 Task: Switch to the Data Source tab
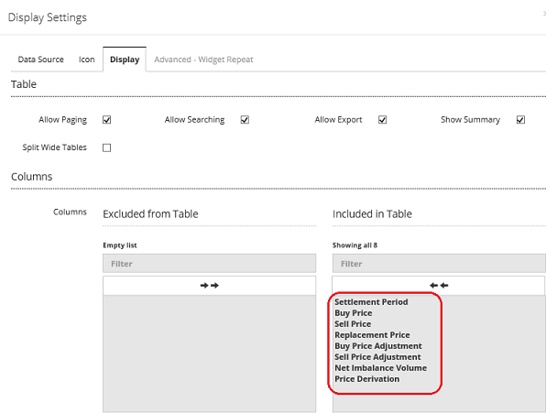coord(40,60)
